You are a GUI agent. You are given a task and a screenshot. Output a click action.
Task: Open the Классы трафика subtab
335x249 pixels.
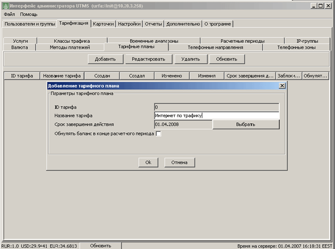(x=72, y=41)
